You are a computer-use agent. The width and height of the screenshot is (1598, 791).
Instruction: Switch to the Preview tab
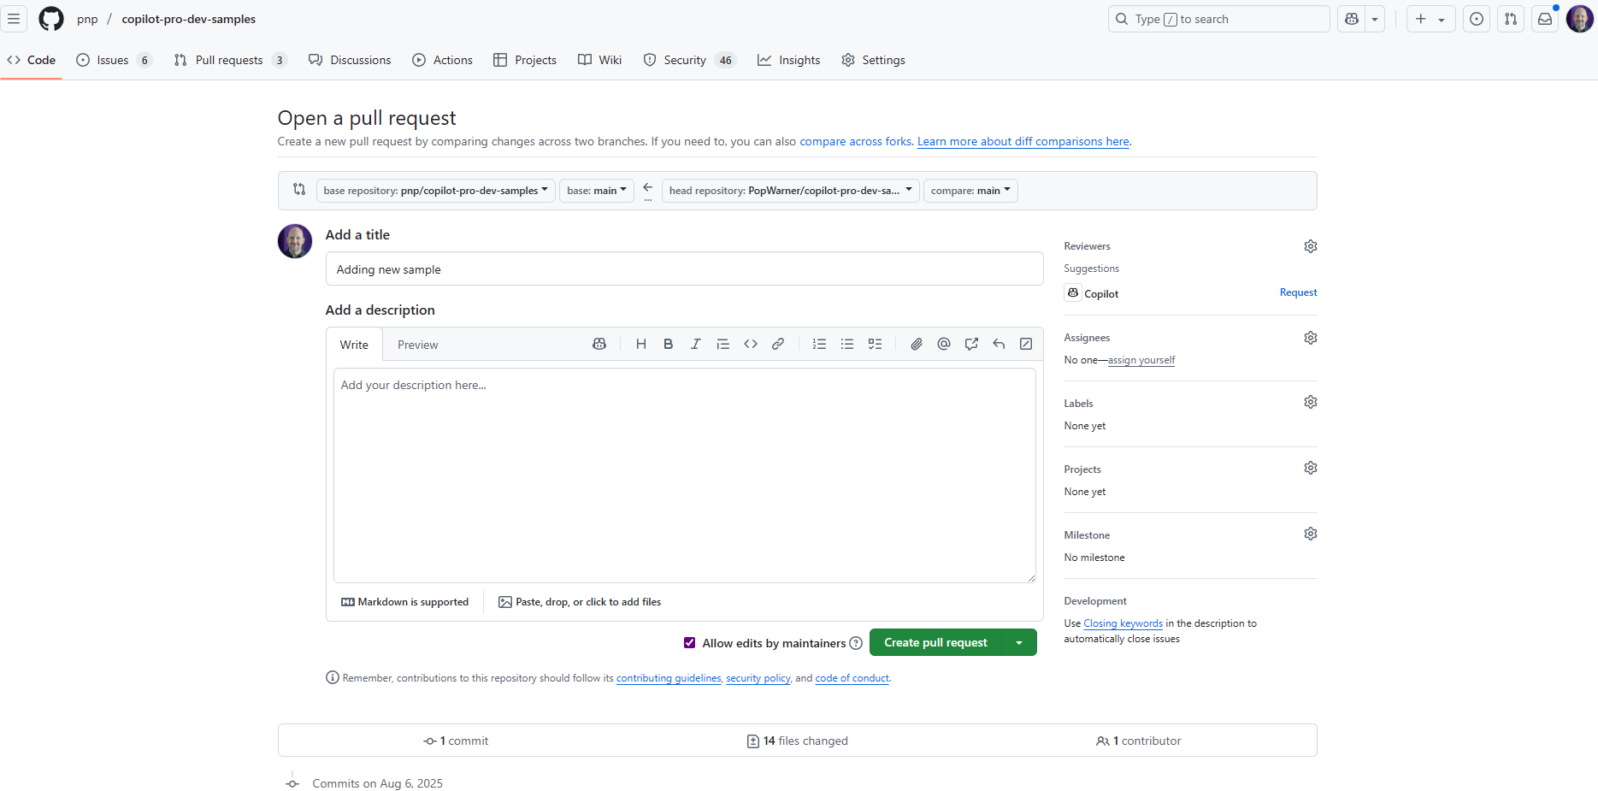tap(417, 345)
